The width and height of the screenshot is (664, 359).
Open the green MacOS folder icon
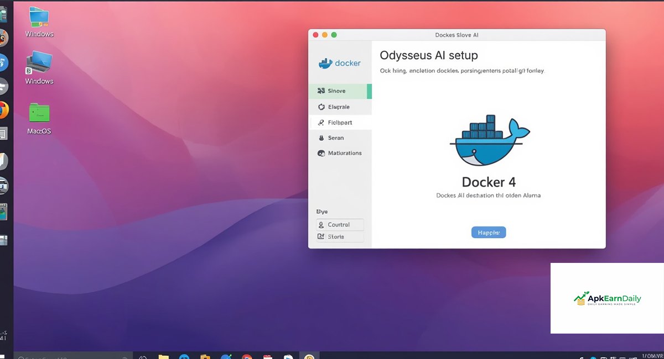[x=39, y=112]
